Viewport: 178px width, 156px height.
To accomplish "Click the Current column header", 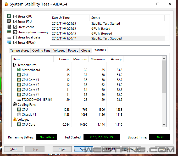I will (x=63, y=59).
